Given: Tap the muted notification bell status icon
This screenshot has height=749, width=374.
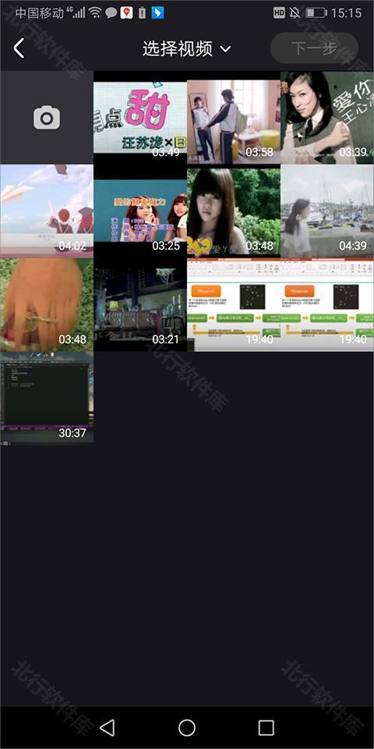Looking at the screenshot, I should 295,13.
